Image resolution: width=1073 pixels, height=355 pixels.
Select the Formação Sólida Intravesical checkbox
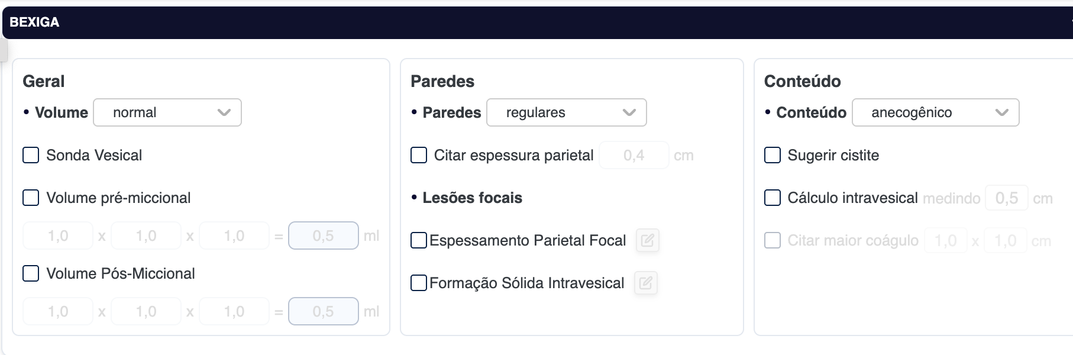pyautogui.click(x=419, y=283)
